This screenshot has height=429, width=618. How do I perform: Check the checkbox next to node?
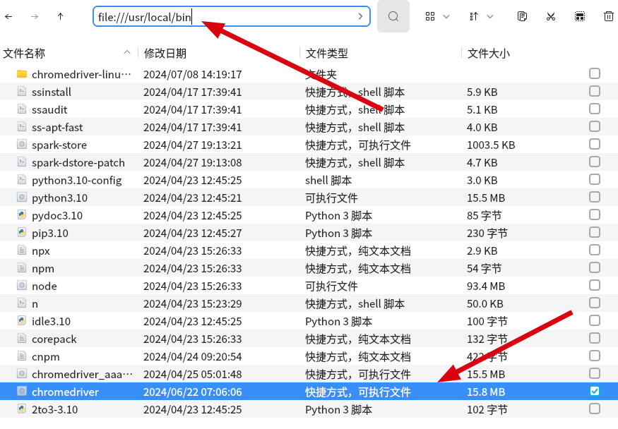tap(594, 286)
